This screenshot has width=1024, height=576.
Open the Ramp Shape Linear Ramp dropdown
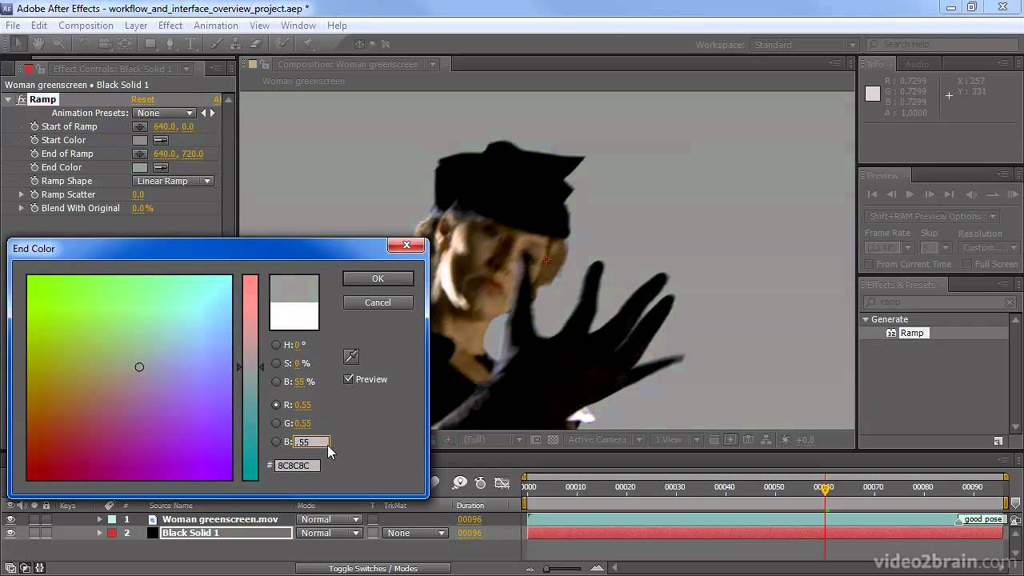(174, 181)
